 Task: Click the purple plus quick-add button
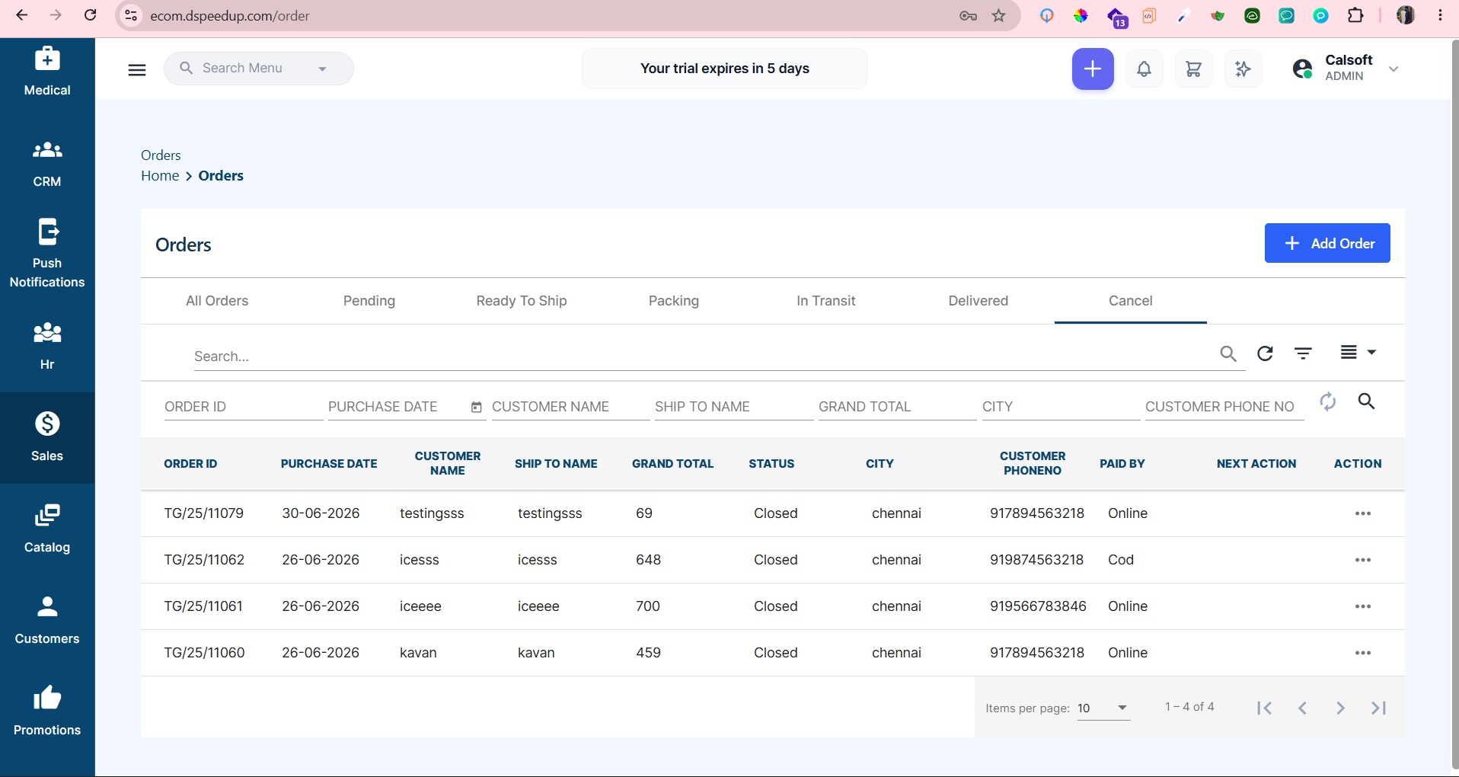click(x=1093, y=69)
